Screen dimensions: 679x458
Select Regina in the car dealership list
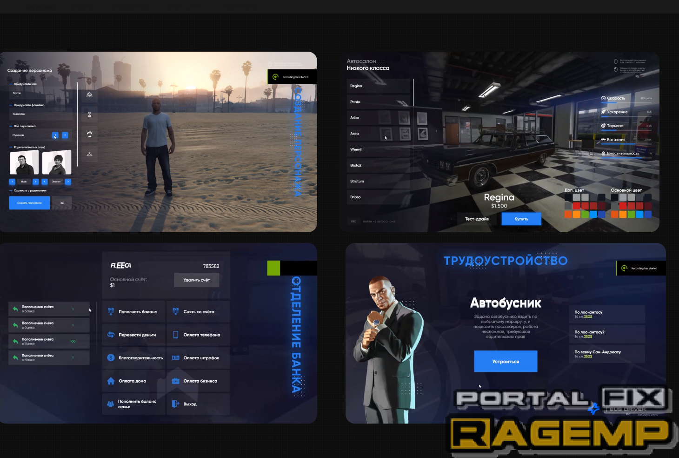coord(379,86)
